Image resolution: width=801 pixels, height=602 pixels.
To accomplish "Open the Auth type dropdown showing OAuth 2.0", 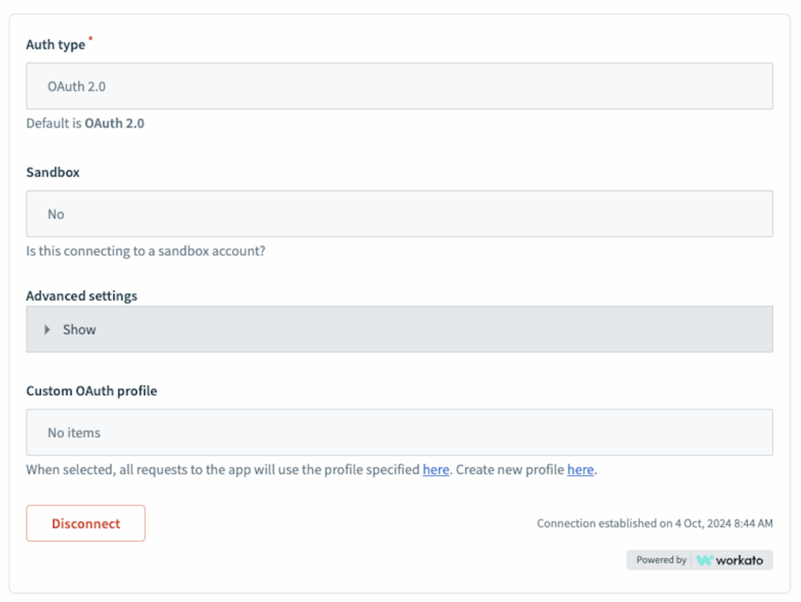I will point(399,86).
